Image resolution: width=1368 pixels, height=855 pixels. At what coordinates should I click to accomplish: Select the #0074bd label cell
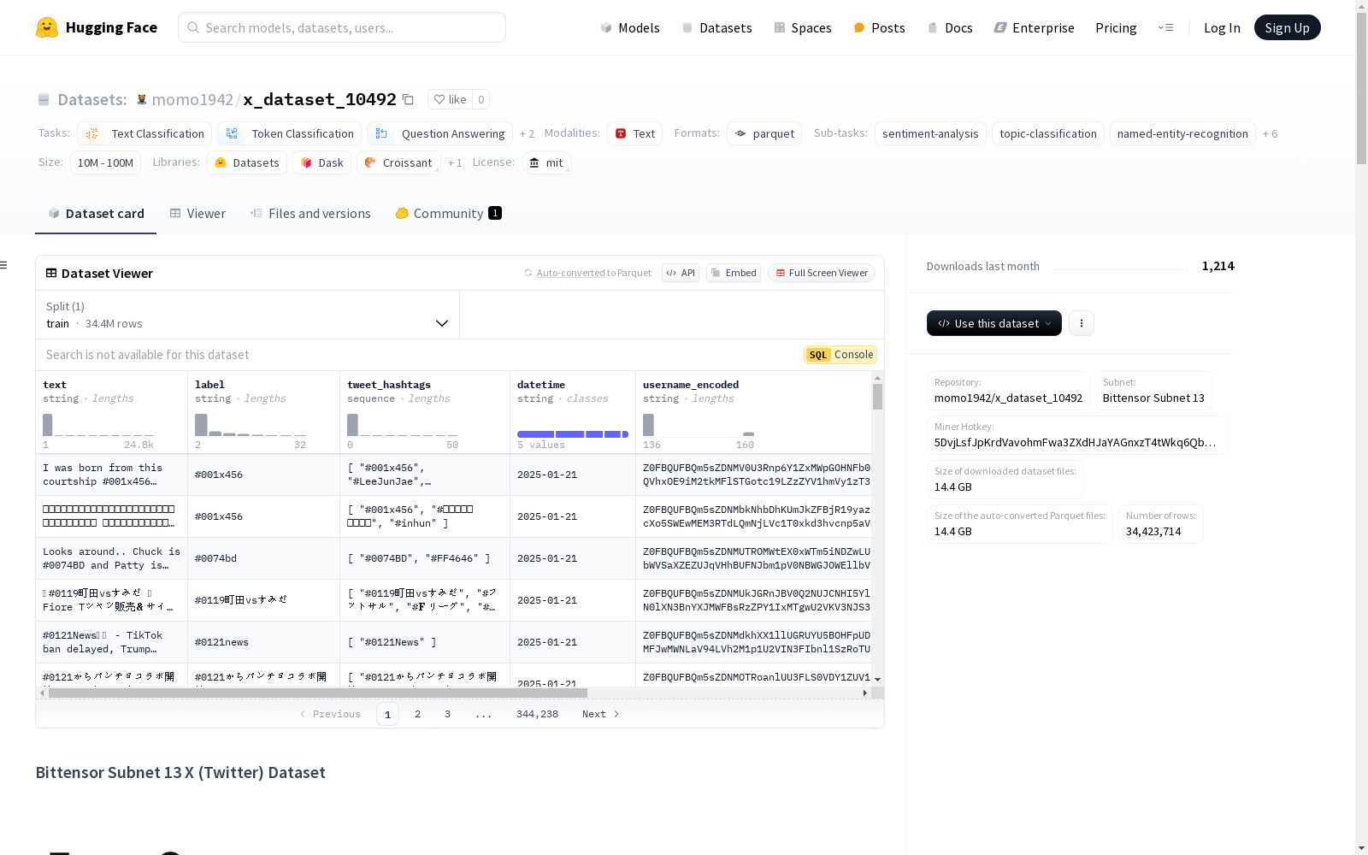pyautogui.click(x=263, y=558)
